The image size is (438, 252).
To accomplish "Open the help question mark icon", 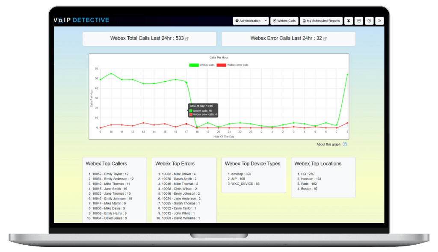I will 369,21.
